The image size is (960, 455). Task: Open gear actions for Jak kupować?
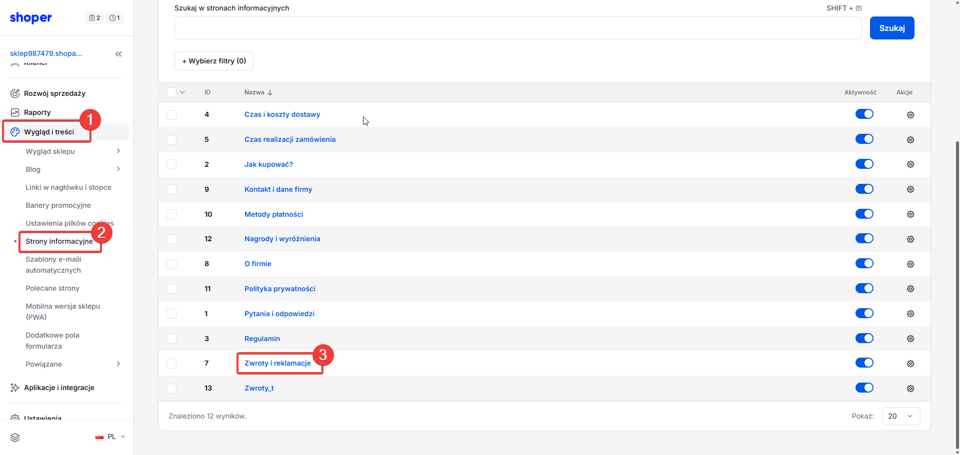(x=910, y=164)
